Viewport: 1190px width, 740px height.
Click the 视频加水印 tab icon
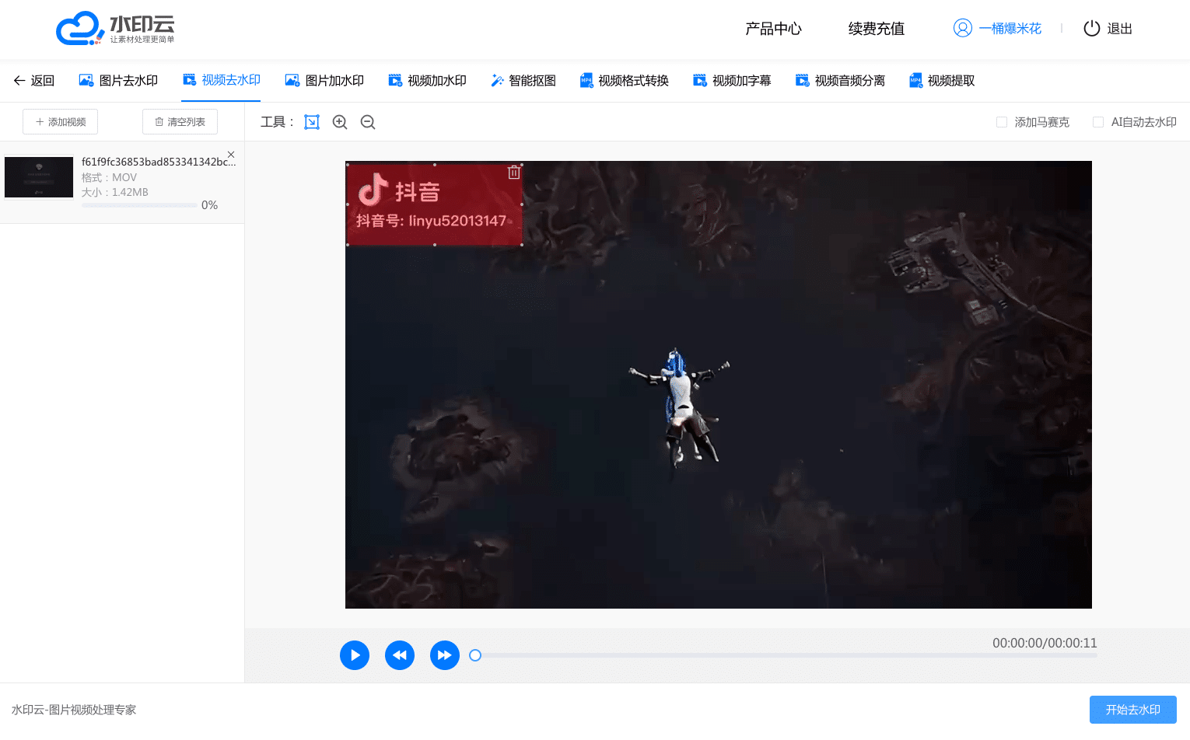point(395,80)
